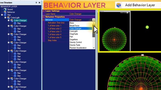Click the Layer Name property label
161x90 pixels.
coord(50,14)
